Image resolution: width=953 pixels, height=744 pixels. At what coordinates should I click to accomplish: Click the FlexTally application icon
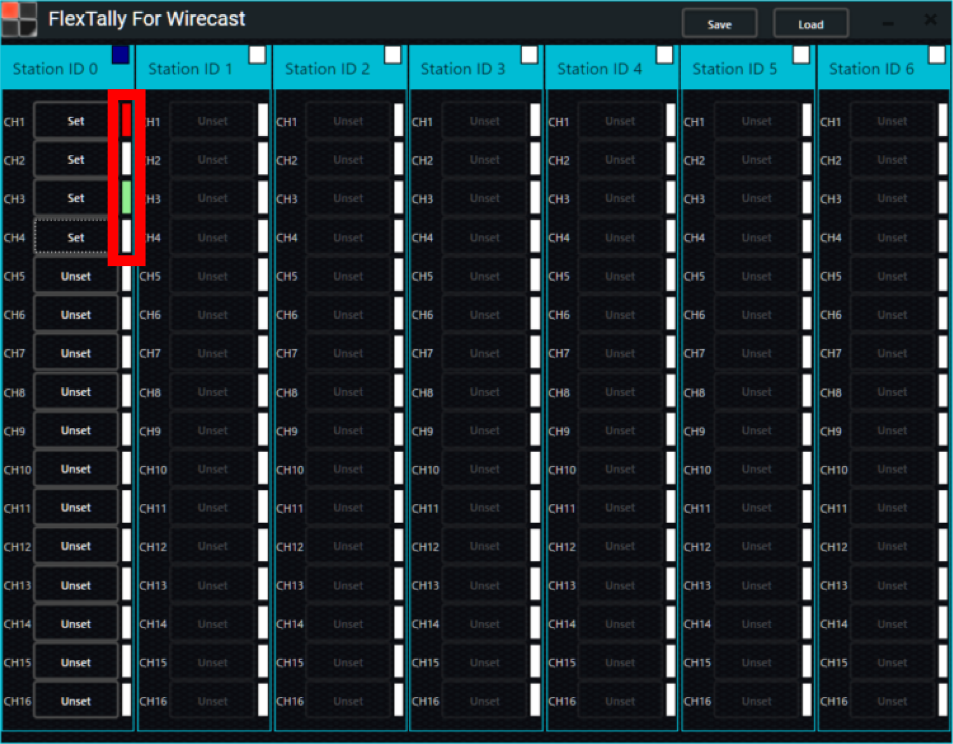tap(20, 20)
